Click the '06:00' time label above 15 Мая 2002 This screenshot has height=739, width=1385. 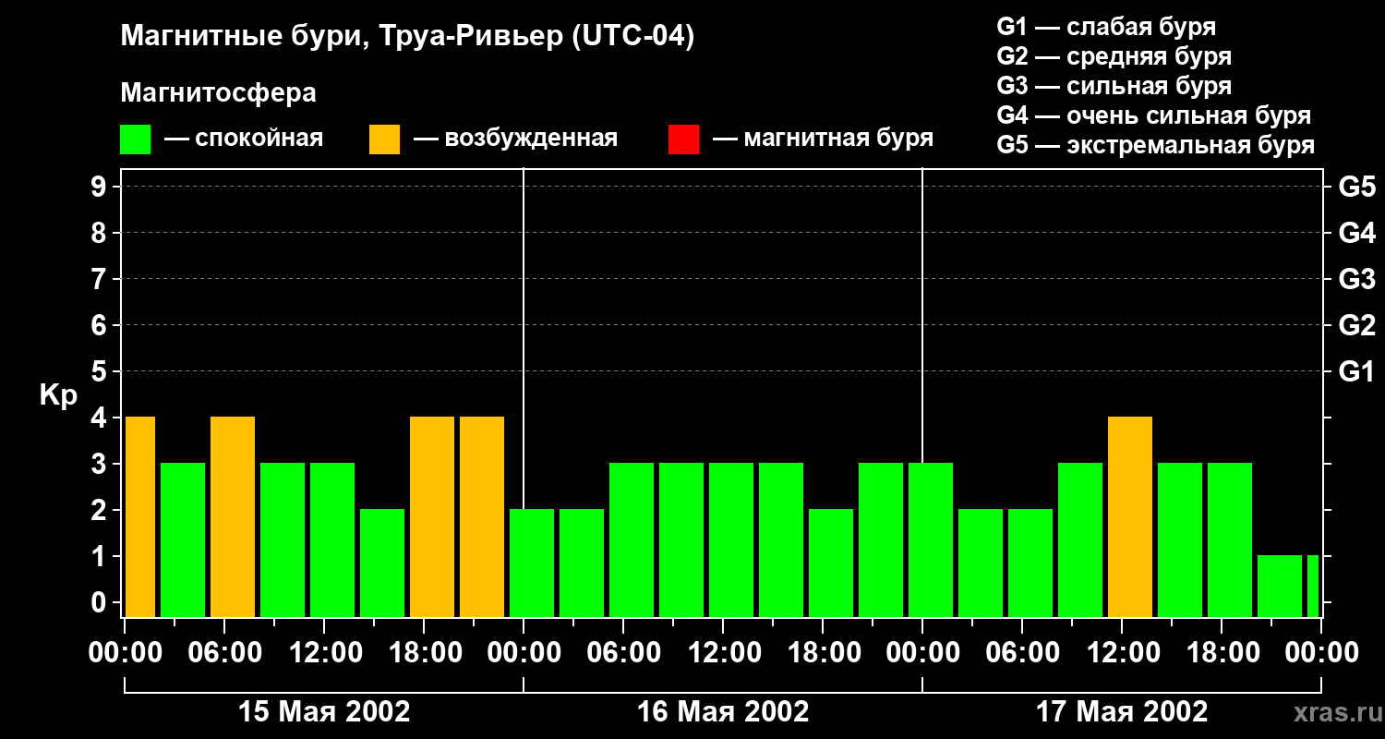pos(224,652)
